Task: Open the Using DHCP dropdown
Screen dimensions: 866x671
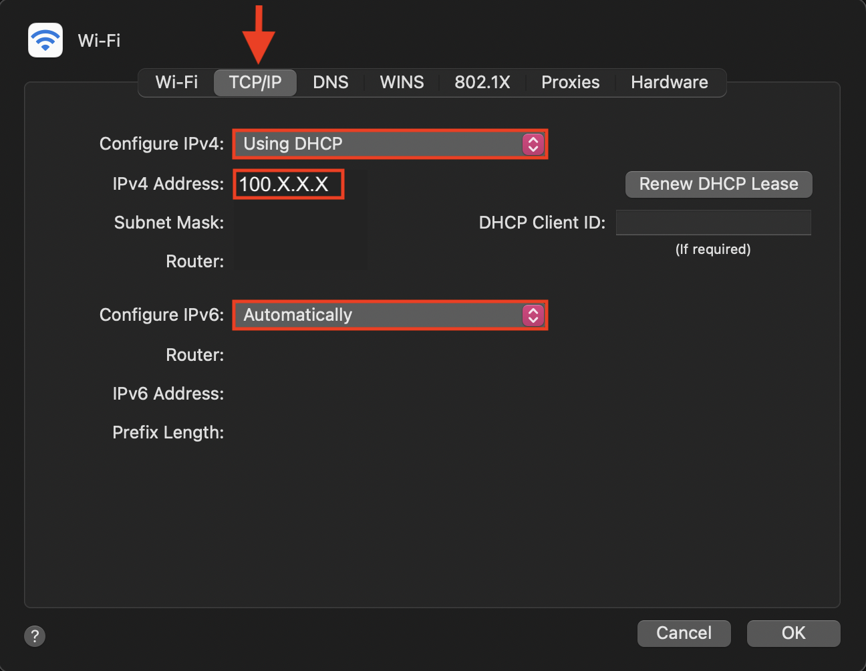Action: point(381,144)
